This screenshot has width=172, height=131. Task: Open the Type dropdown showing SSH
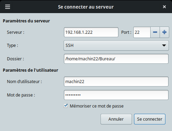[116, 46]
